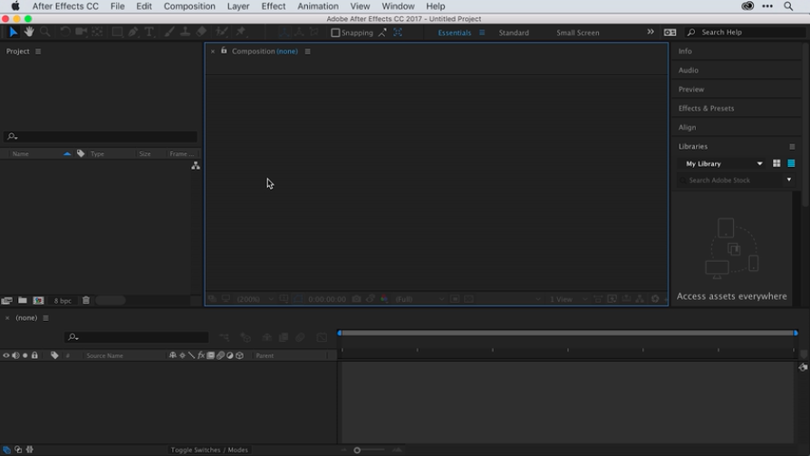Click the 8 bpc color depth button
This screenshot has width=810, height=456.
click(x=63, y=300)
